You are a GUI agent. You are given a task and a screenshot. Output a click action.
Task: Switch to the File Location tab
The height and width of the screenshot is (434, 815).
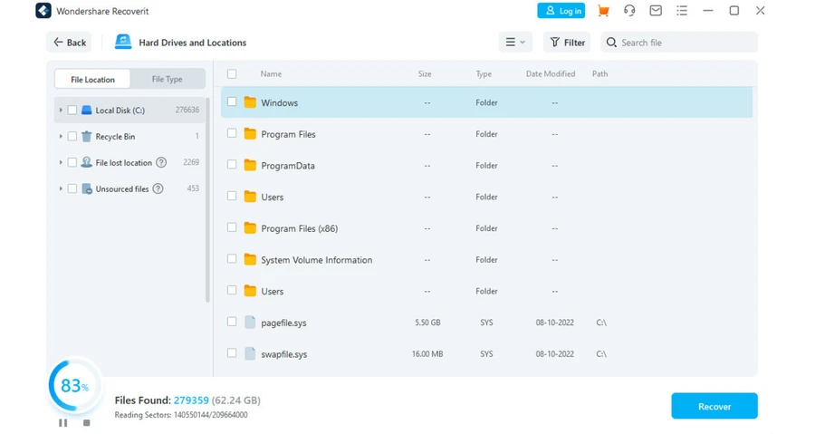coord(92,79)
